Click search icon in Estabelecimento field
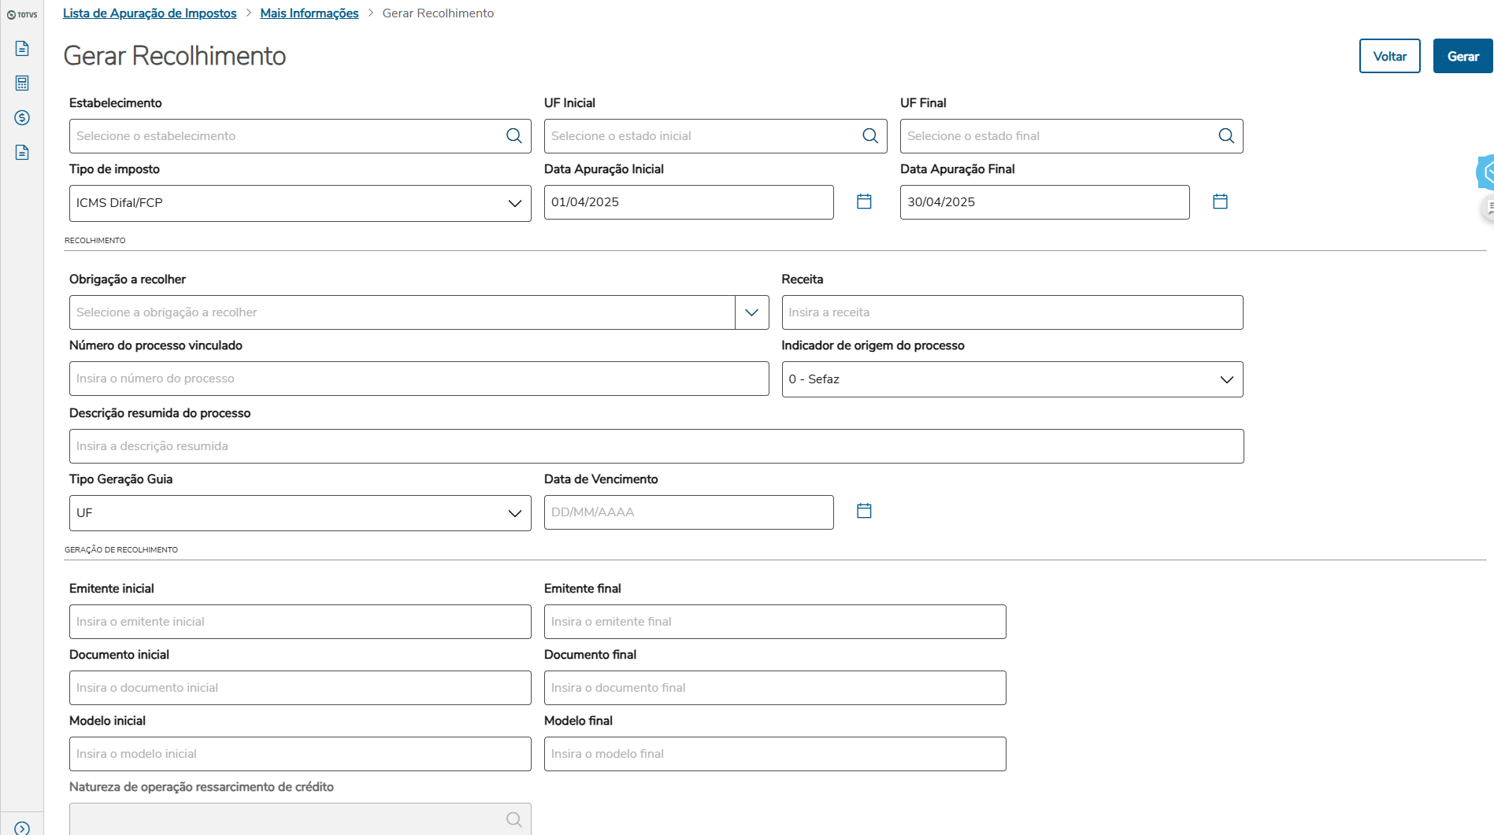 coord(514,136)
